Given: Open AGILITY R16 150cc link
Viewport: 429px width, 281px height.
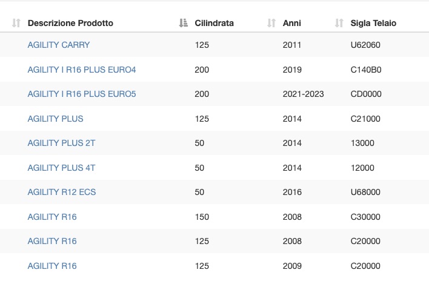Looking at the screenshot, I should (52, 217).
